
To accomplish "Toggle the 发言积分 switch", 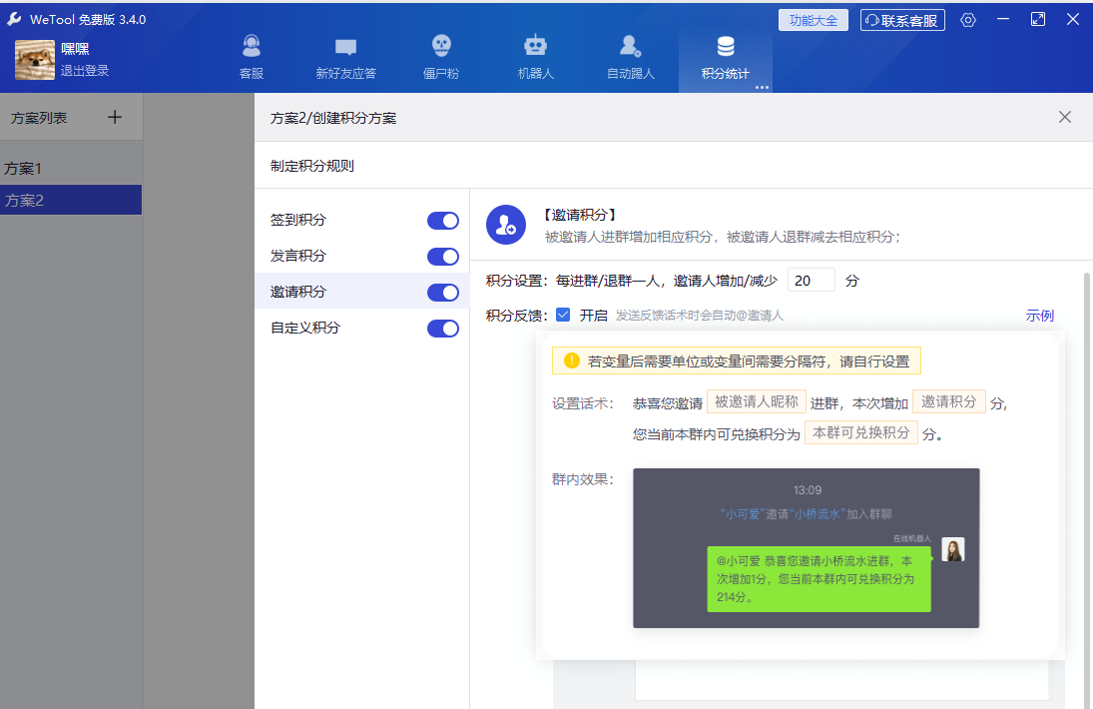I will tap(442, 257).
